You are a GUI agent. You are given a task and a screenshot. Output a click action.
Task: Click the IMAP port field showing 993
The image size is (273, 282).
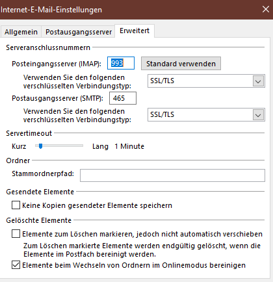(121, 63)
